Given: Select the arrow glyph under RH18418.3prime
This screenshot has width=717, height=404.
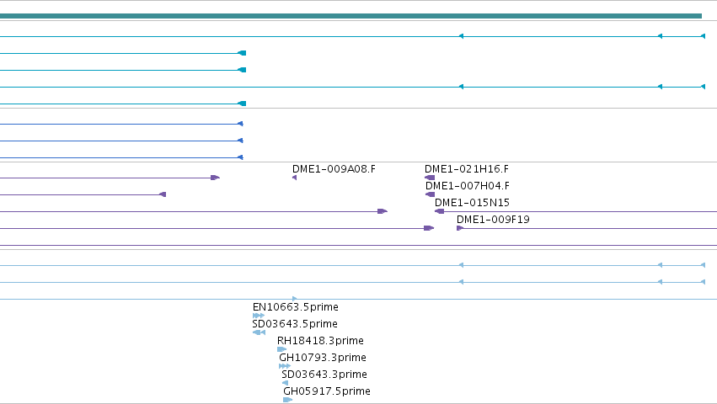Looking at the screenshot, I should click(x=281, y=349).
